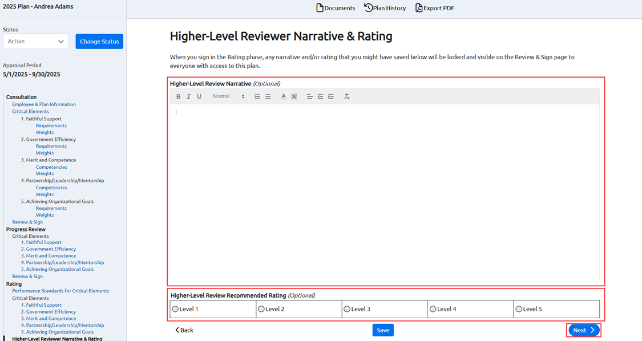Click the appraisal period 5/1/2025 - 9/30/2025
642x341 pixels.
click(x=31, y=75)
